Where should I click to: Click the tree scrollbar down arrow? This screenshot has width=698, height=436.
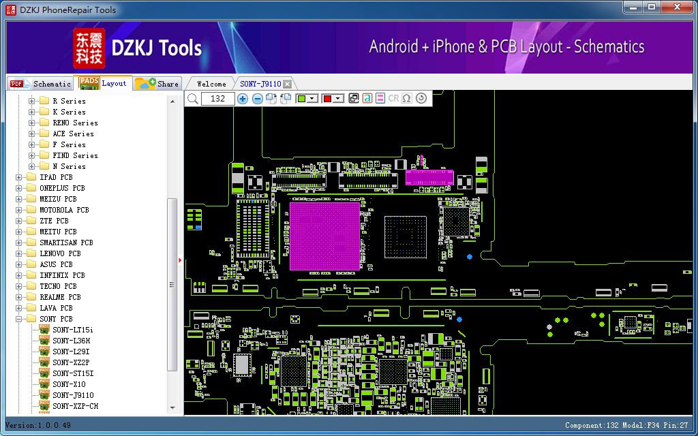[172, 407]
